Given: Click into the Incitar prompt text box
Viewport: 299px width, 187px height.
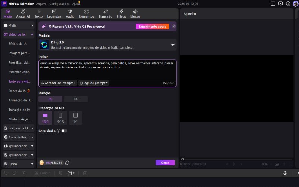Looking at the screenshot, I should [x=107, y=70].
